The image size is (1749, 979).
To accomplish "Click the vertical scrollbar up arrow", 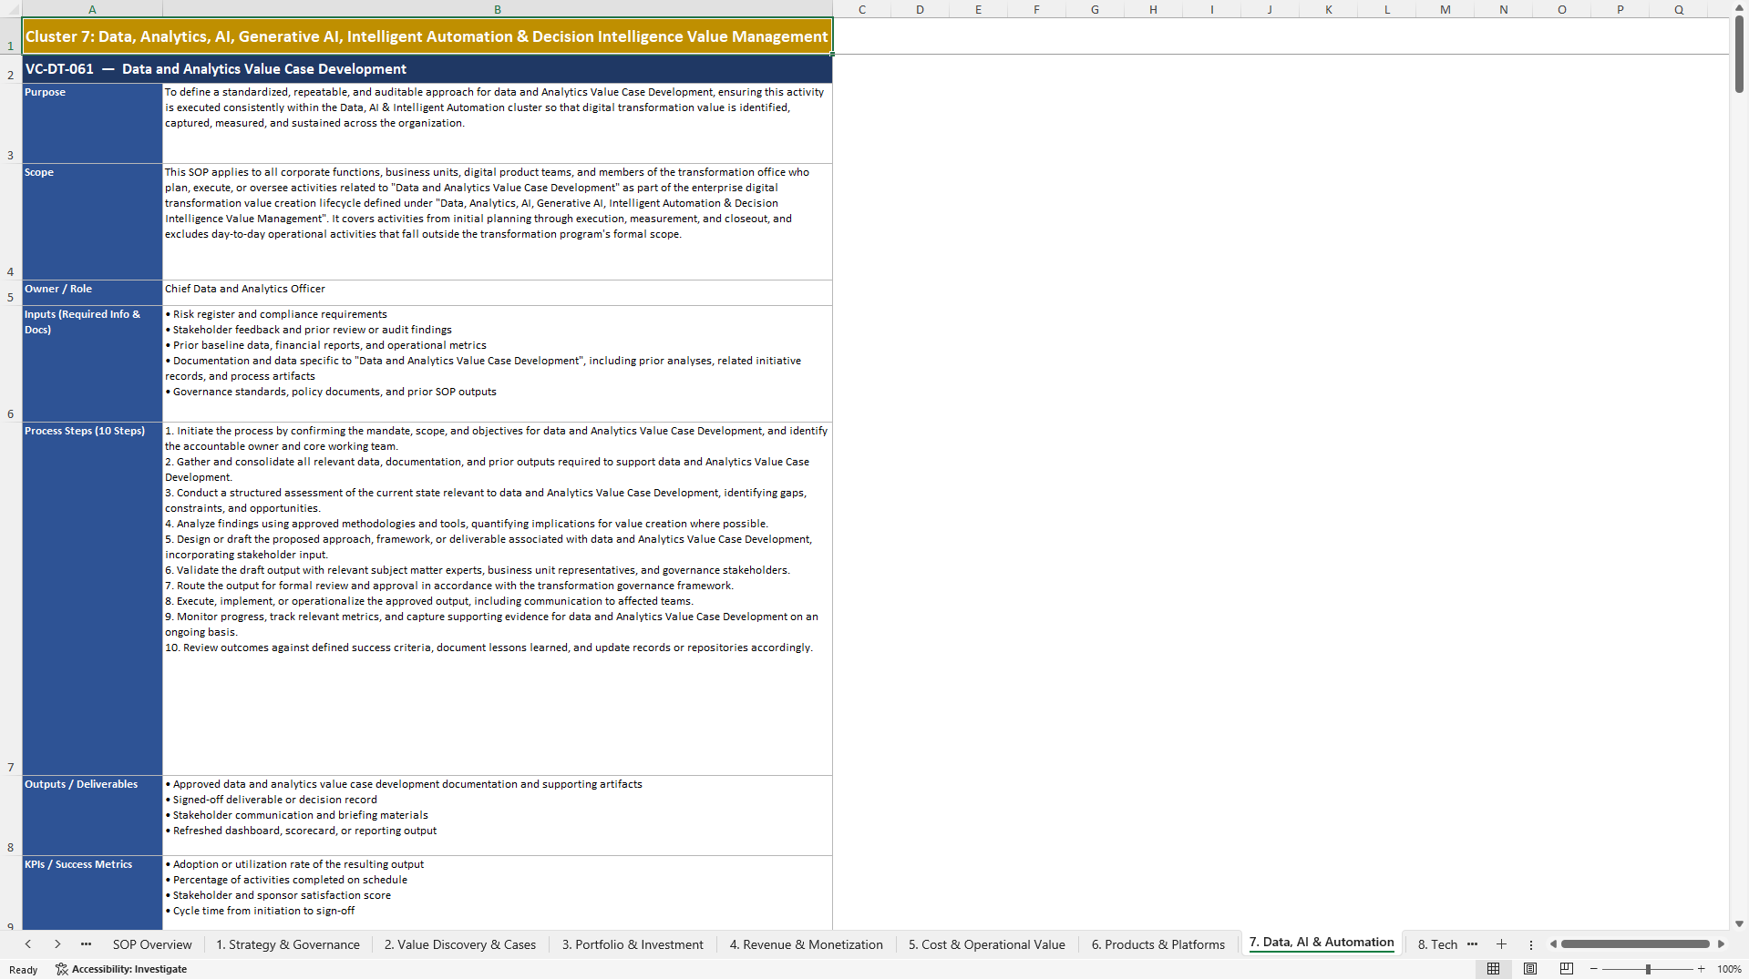I will (x=1739, y=7).
